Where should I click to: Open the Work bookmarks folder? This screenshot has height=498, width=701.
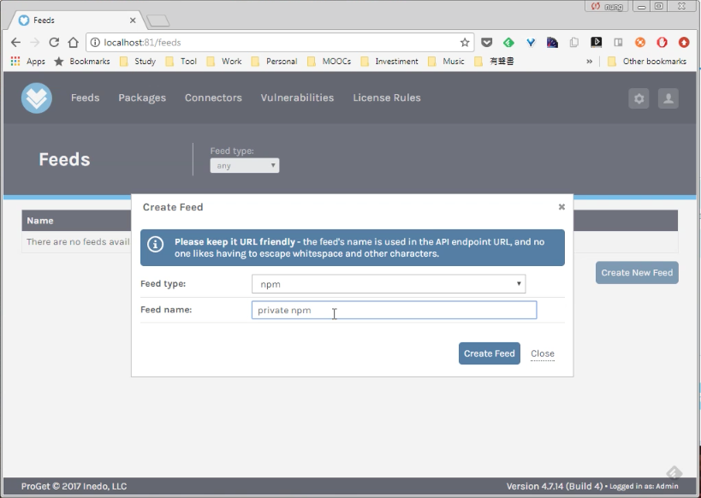click(224, 62)
